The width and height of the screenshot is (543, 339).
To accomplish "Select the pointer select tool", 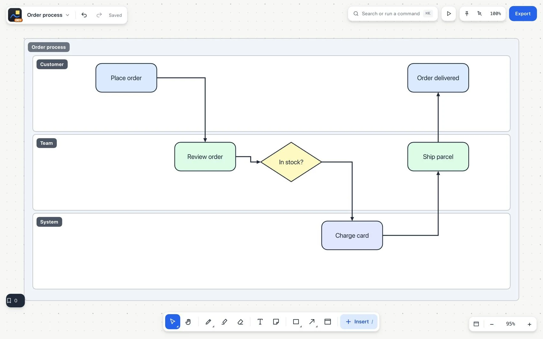I will pyautogui.click(x=172, y=321).
